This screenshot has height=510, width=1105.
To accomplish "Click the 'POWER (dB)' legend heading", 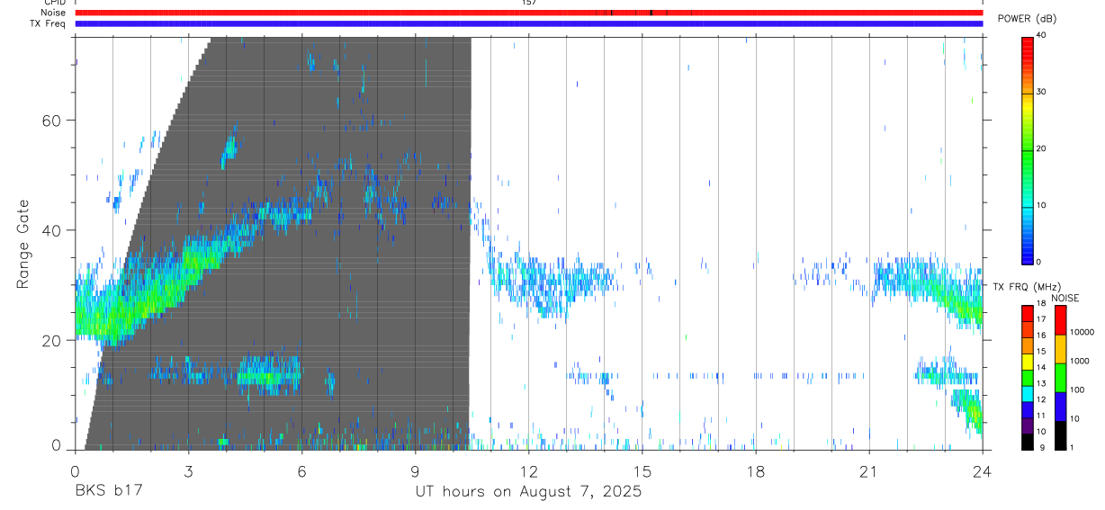I will pyautogui.click(x=1026, y=19).
